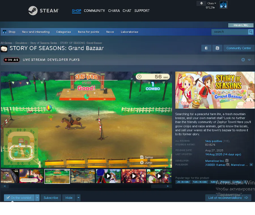Open the Very positive reviews link

coord(213,141)
